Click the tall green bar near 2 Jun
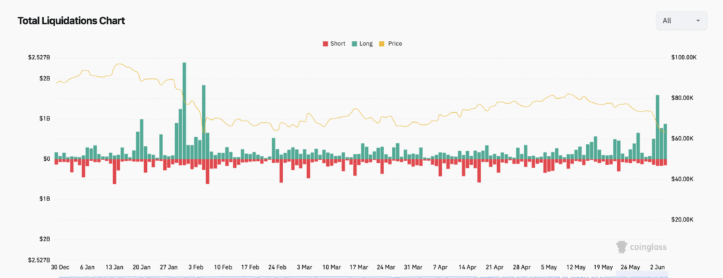 (x=657, y=127)
